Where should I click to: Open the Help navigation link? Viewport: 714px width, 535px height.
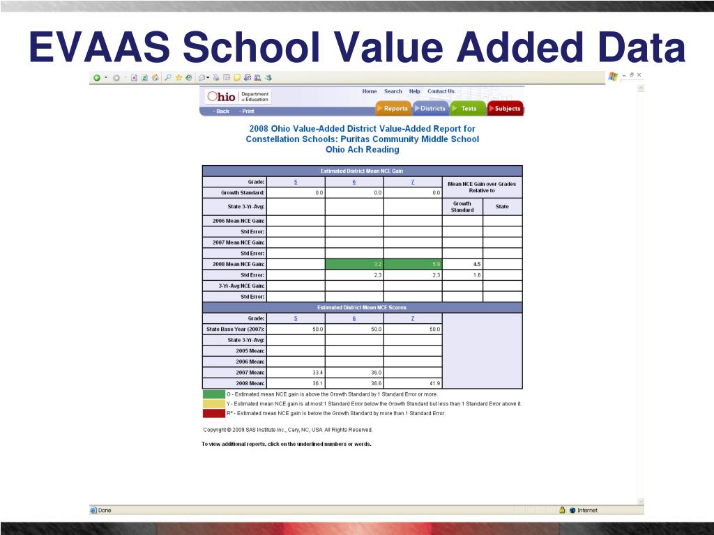click(x=414, y=91)
